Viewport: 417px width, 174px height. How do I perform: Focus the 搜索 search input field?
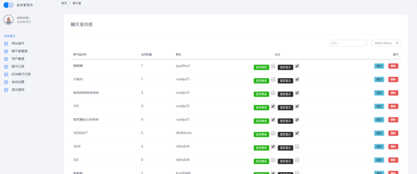pyautogui.click(x=348, y=43)
